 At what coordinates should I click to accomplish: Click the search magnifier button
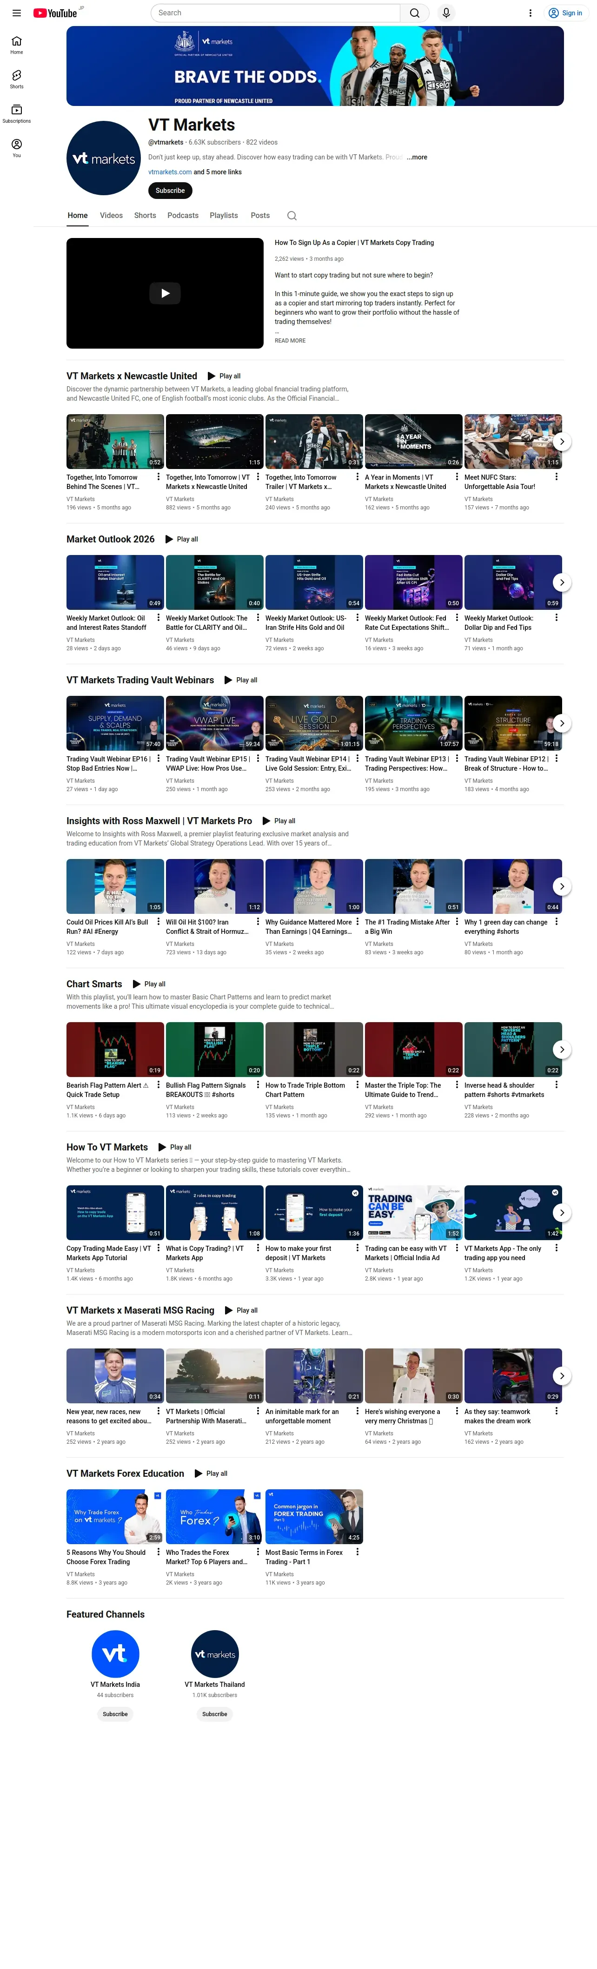pyautogui.click(x=414, y=13)
